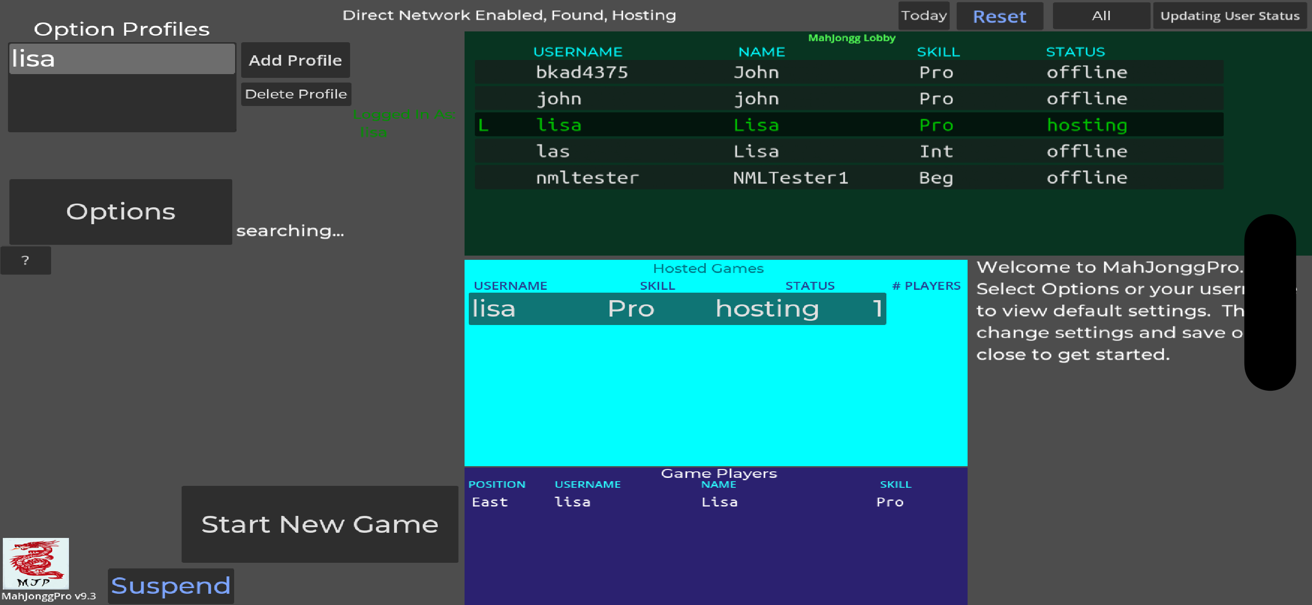The width and height of the screenshot is (1312, 605).
Task: Select user bkad4375 in lobby list
Action: [848, 72]
